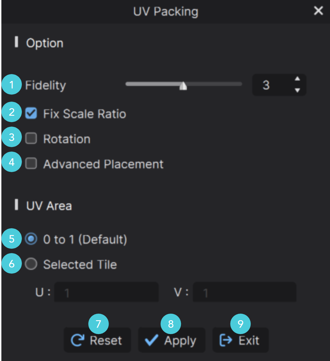Select the 0 to 1 (Default) option
This screenshot has width=330, height=361.
click(31, 239)
